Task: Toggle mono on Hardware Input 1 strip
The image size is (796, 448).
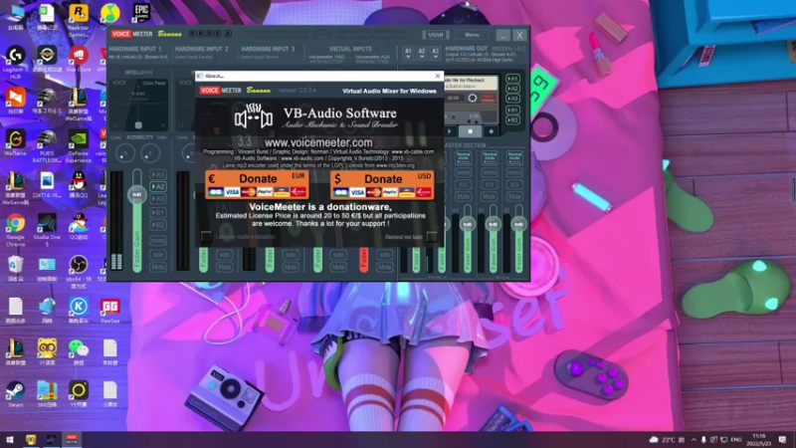Action: 158,240
